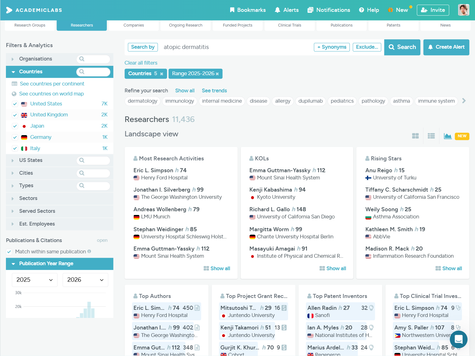The width and height of the screenshot is (475, 356).
Task: Uncheck the Italy country filter
Action: tap(15, 149)
